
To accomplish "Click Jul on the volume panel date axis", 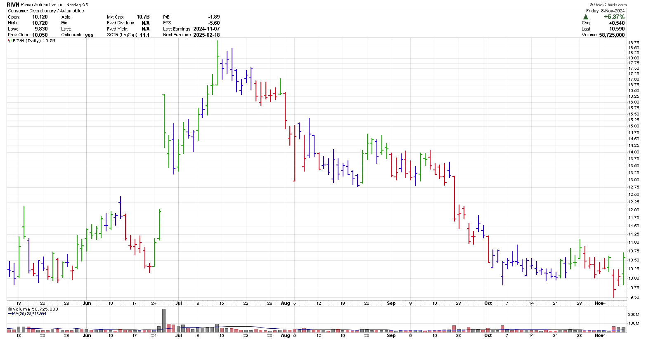I will pos(178,335).
